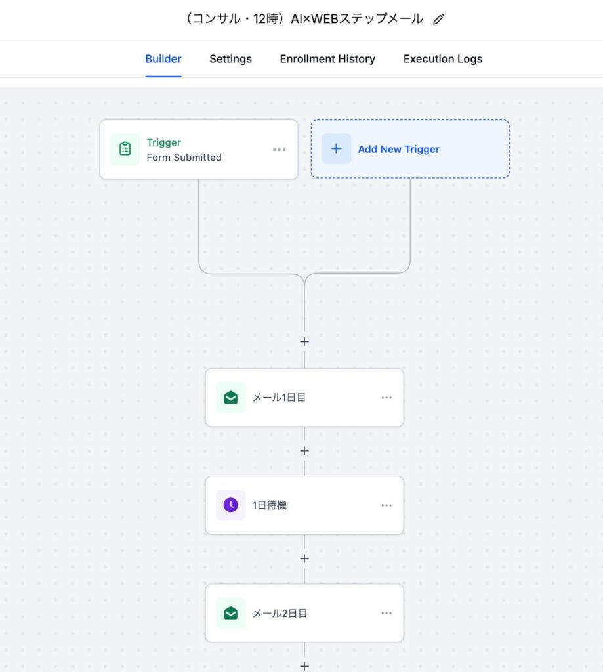Expand the 1日待機 step options menu
The width and height of the screenshot is (603, 672).
point(386,505)
